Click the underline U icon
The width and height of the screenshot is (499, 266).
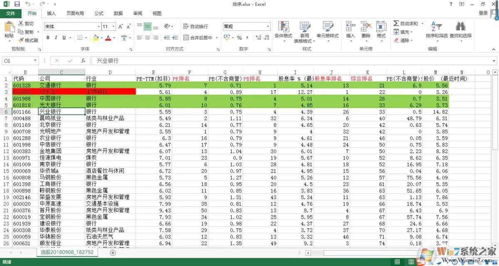tap(64, 38)
